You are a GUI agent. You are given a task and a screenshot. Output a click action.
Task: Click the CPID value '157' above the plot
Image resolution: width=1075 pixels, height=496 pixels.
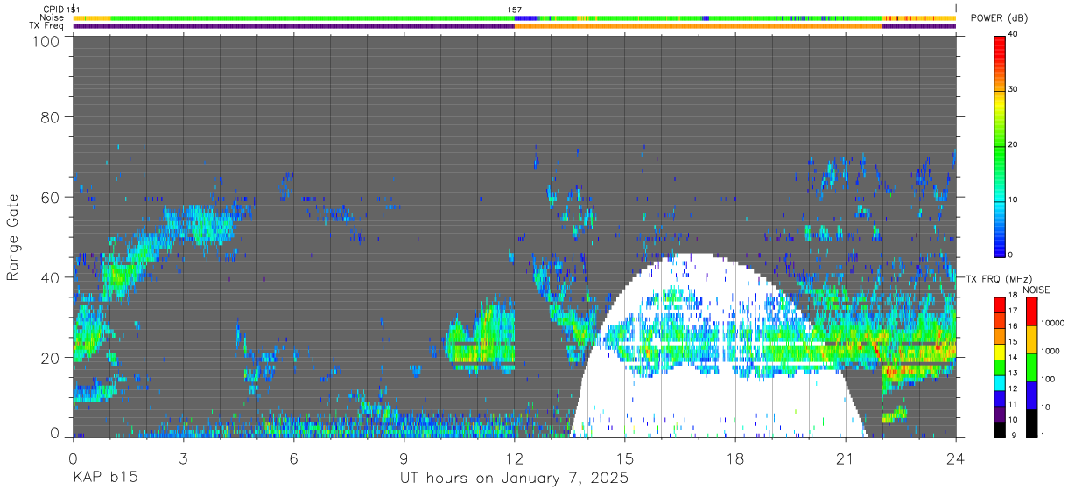pos(515,10)
